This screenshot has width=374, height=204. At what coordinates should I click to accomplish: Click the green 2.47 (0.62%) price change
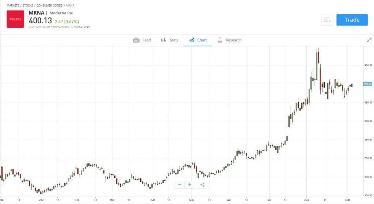pyautogui.click(x=67, y=22)
